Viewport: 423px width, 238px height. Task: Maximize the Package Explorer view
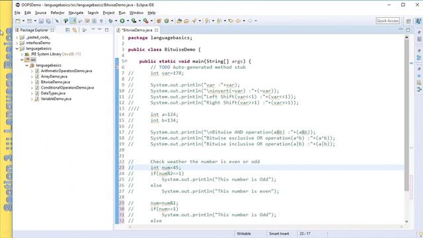point(106,30)
